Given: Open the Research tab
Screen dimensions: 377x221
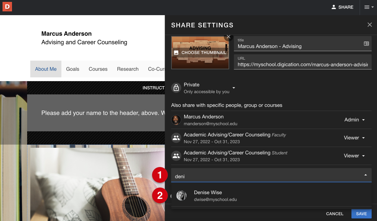Looking at the screenshot, I should [x=128, y=69].
